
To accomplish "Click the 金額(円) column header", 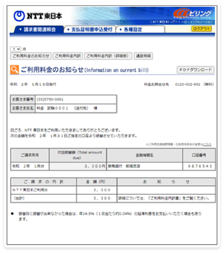I will point(96,182).
